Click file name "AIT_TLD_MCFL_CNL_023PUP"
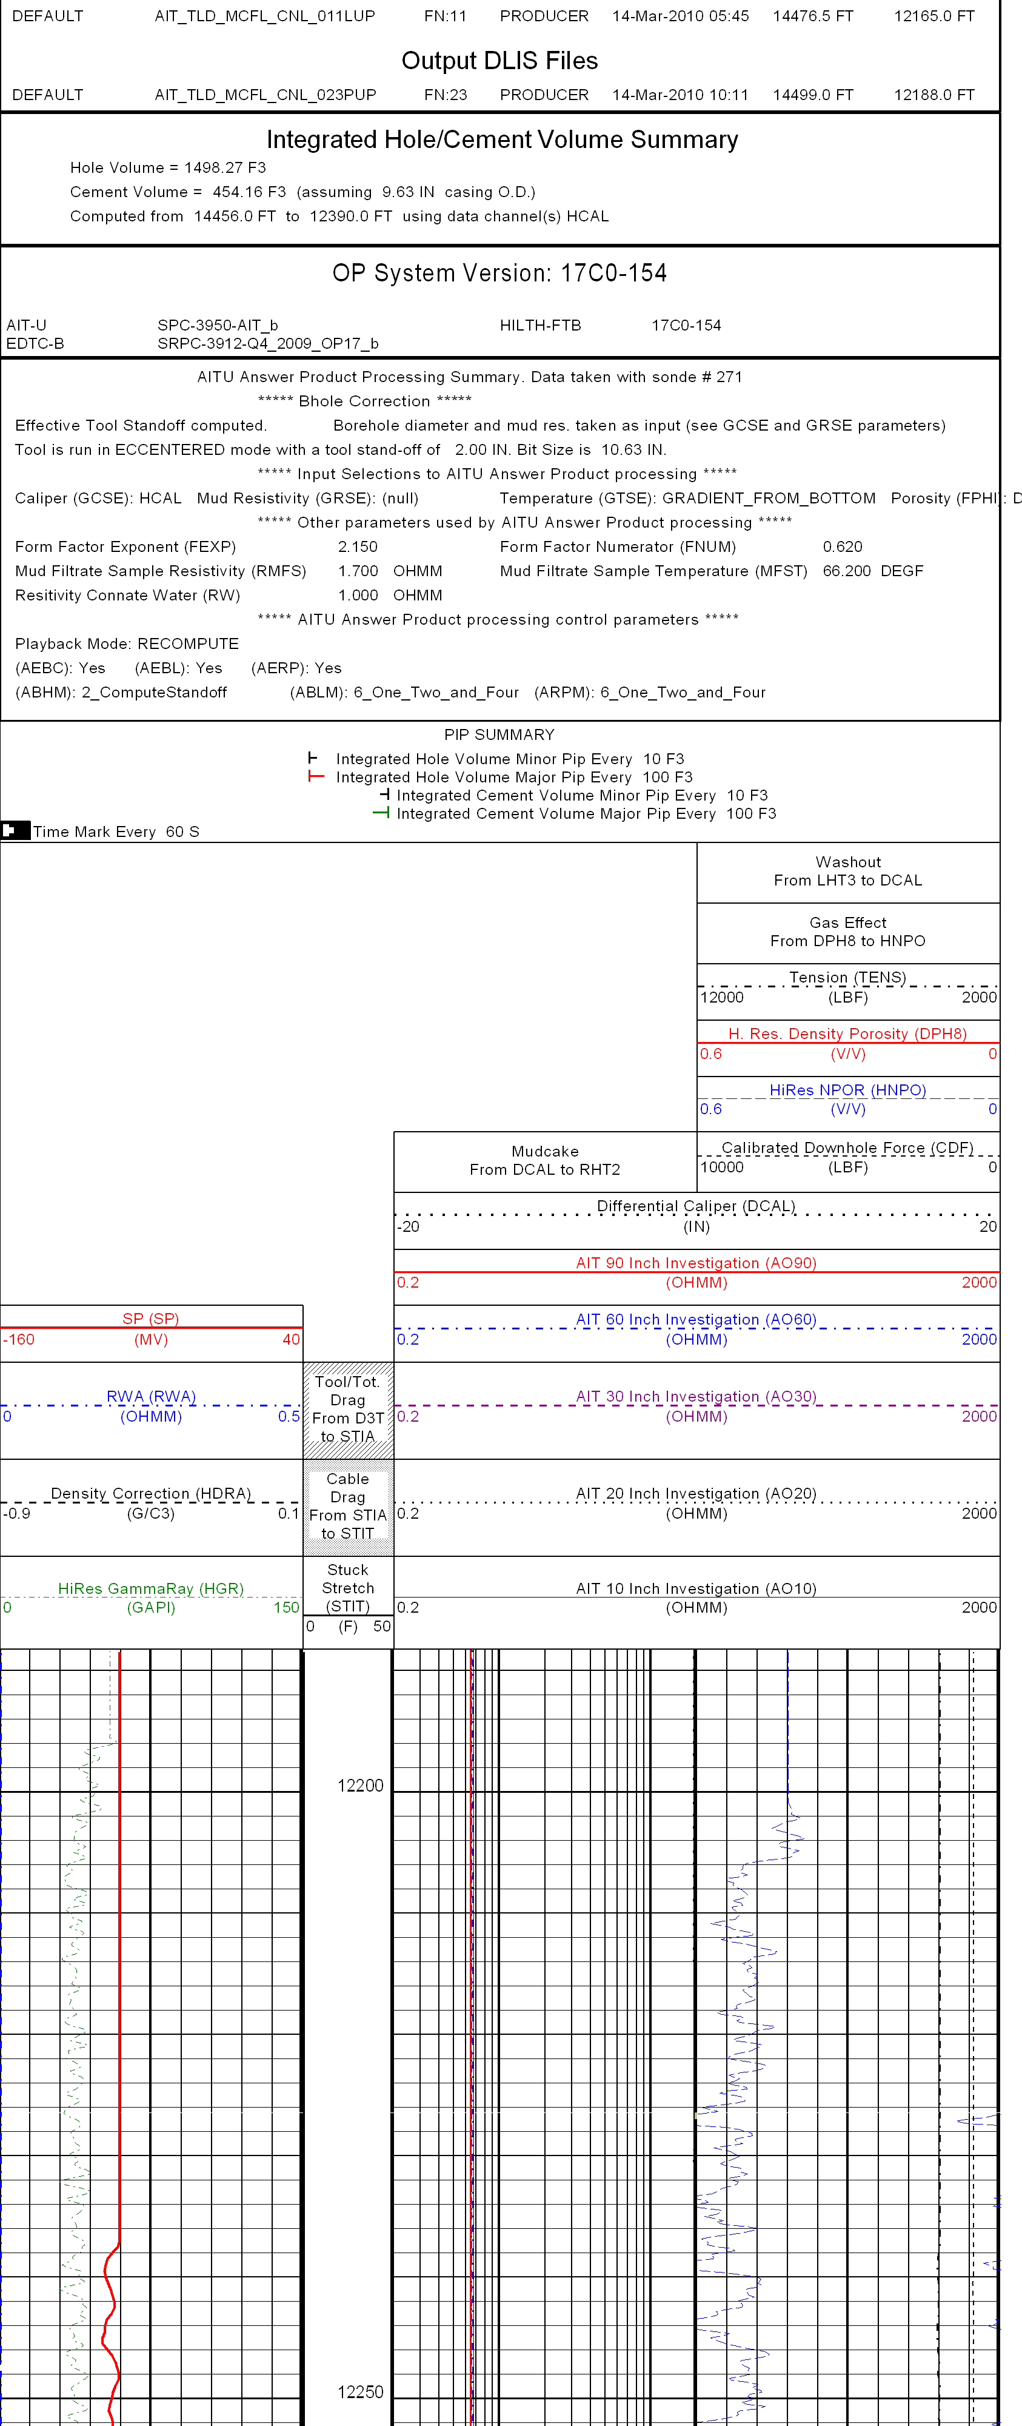The width and height of the screenshot is (1022, 2426). click(266, 94)
